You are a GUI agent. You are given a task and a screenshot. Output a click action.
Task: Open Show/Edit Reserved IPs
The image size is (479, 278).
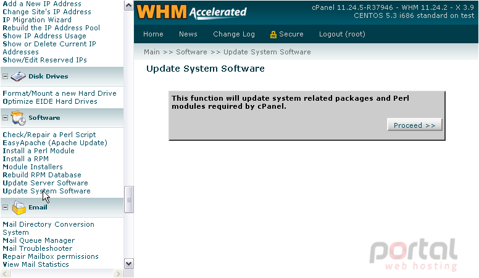44,60
